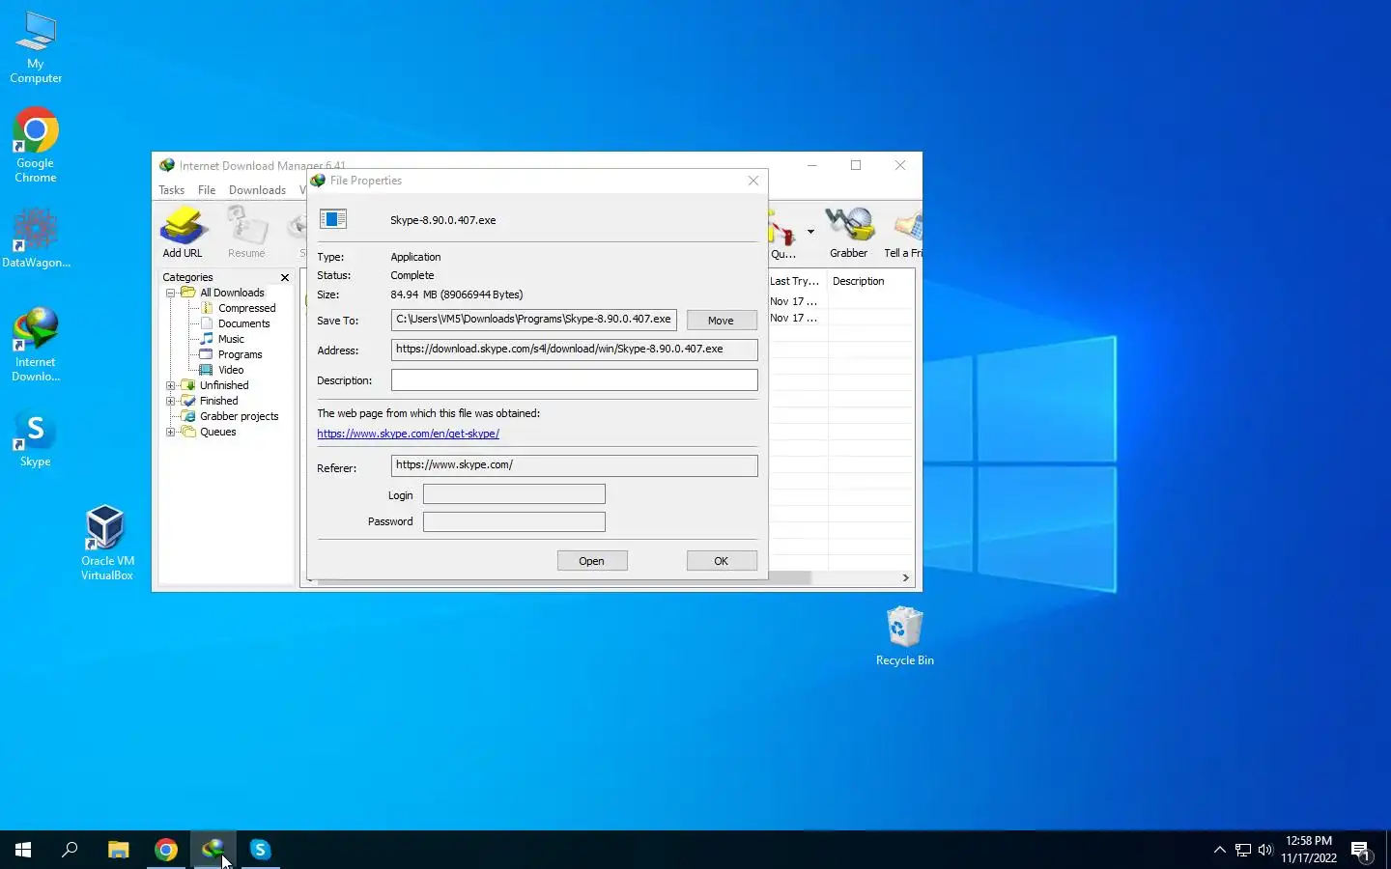Select the Compressed category icon
The height and width of the screenshot is (869, 1391).
(207, 308)
